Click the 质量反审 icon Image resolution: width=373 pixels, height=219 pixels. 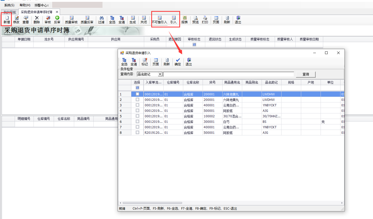pyautogui.click(x=87, y=20)
